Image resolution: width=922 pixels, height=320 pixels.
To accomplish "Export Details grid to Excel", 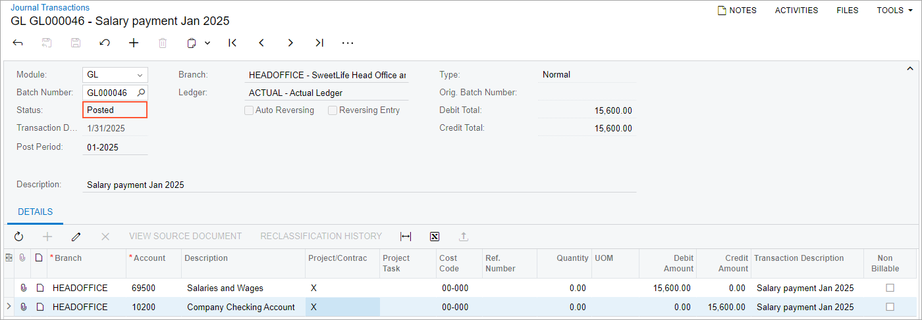I will tap(435, 236).
